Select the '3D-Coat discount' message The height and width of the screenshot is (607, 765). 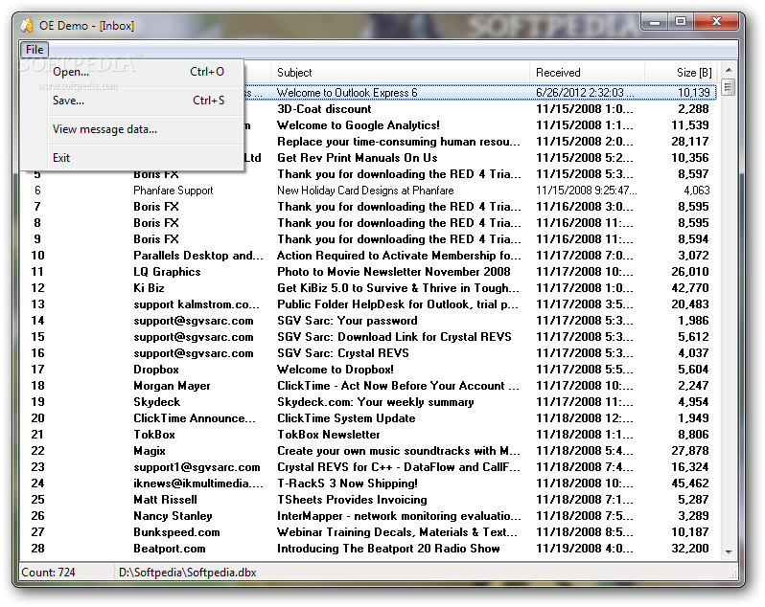point(324,109)
